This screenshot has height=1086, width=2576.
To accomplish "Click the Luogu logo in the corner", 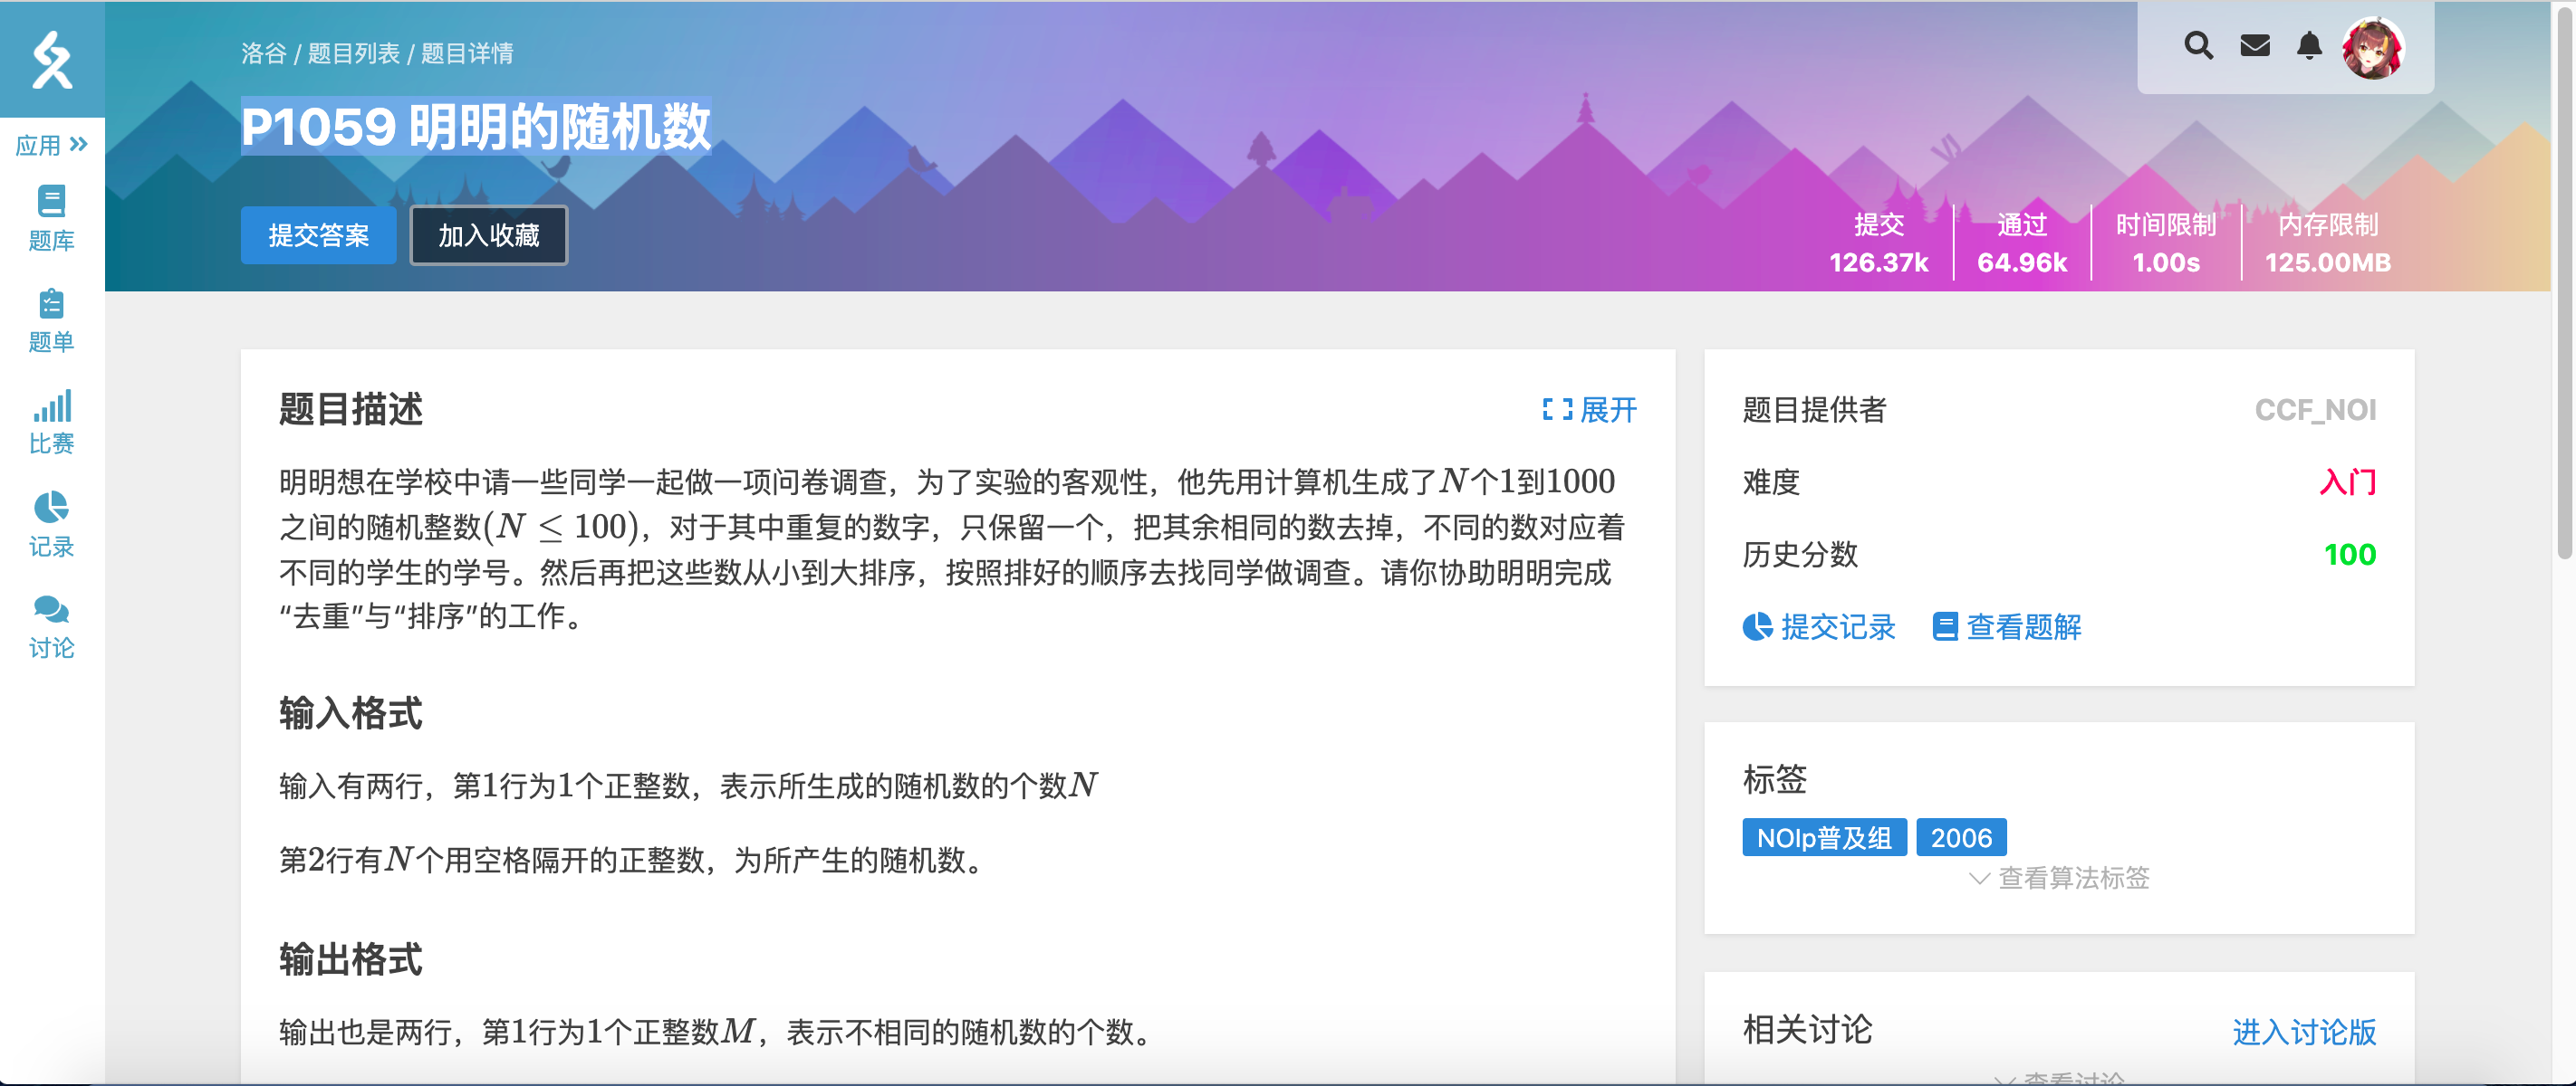I will click(52, 60).
